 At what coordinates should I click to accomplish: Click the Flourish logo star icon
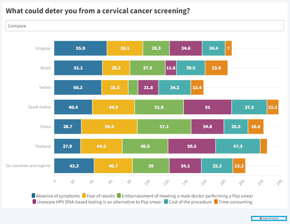click(261, 218)
